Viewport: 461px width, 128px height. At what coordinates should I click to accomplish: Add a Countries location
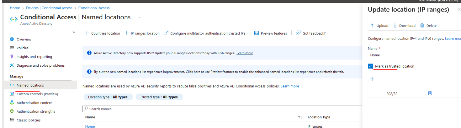(103, 33)
